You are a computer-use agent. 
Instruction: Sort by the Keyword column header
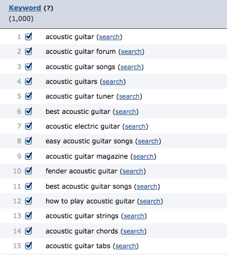pyautogui.click(x=25, y=8)
